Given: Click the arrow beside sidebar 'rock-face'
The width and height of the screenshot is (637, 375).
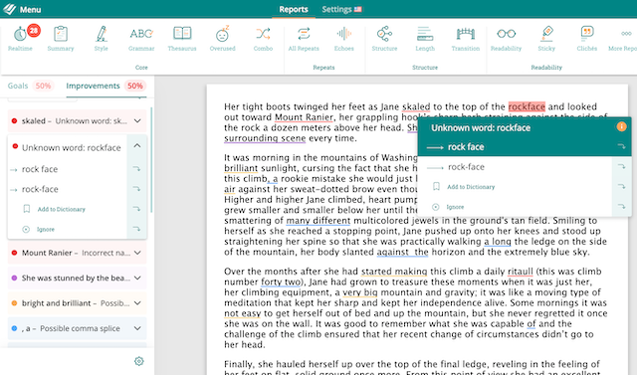Looking at the screenshot, I should (137, 189).
